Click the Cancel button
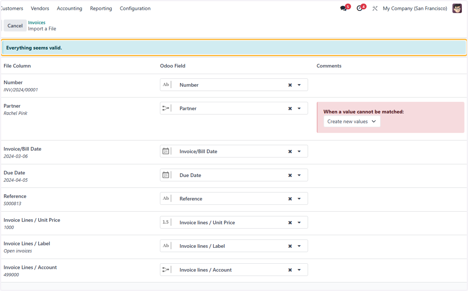This screenshot has height=291, width=468. click(x=15, y=25)
